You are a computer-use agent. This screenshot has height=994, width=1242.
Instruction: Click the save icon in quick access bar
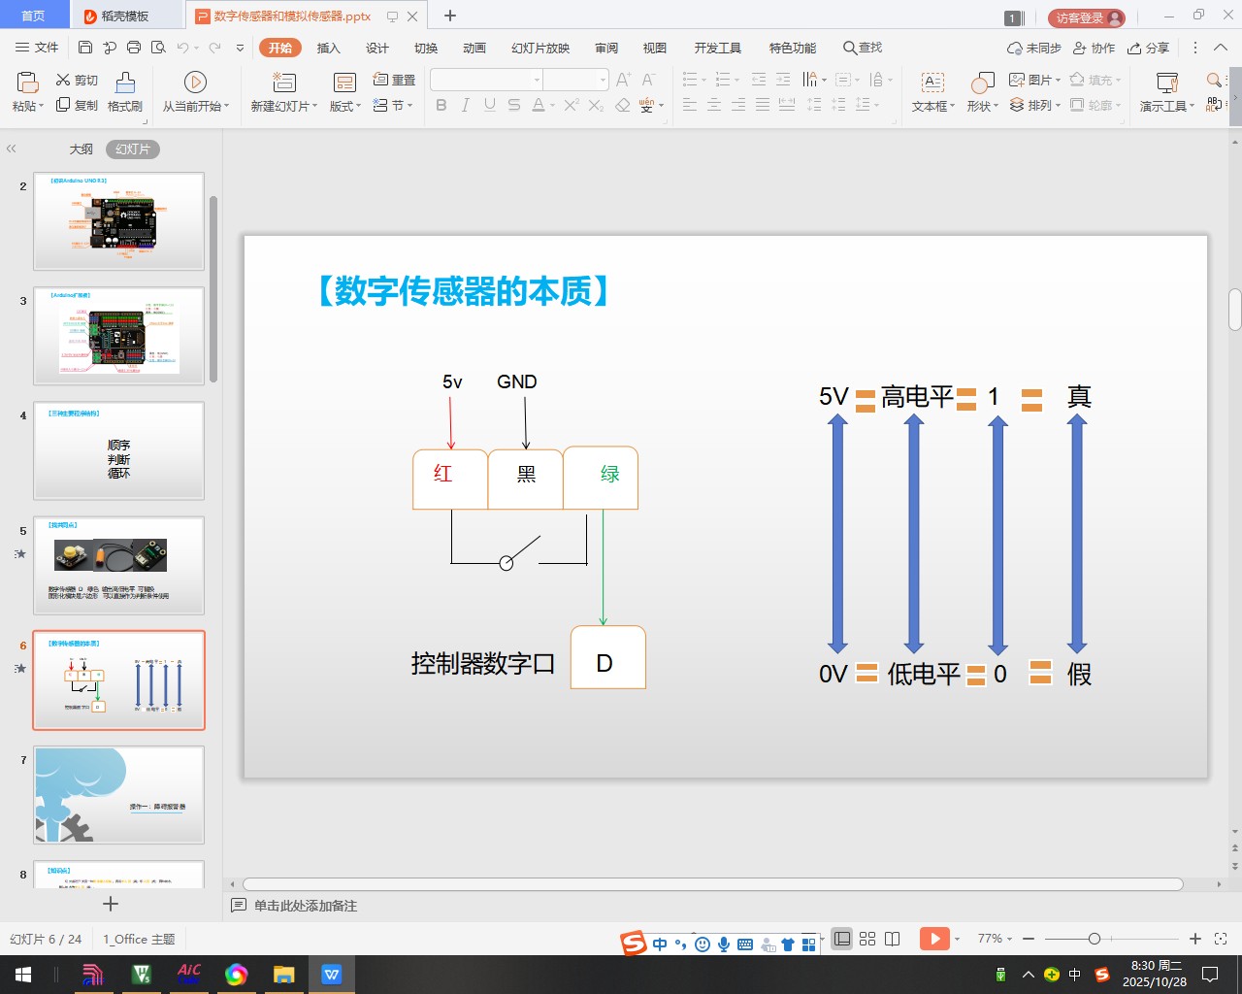[85, 48]
